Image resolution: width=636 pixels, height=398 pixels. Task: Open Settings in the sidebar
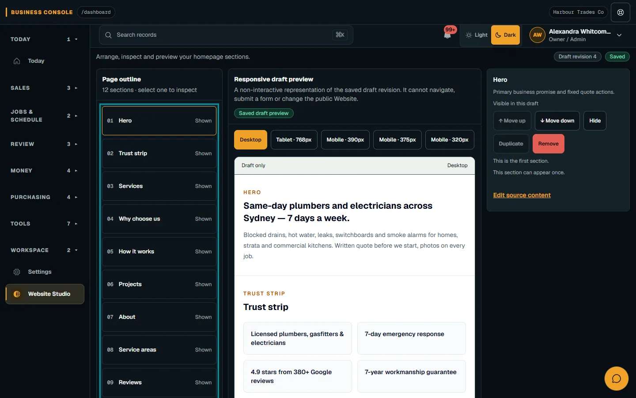45,272
